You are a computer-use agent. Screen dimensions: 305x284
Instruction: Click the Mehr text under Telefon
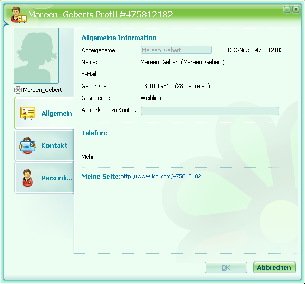[88, 157]
